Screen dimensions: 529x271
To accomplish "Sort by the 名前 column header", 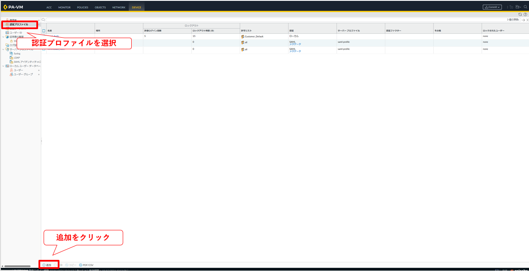I will (x=71, y=31).
